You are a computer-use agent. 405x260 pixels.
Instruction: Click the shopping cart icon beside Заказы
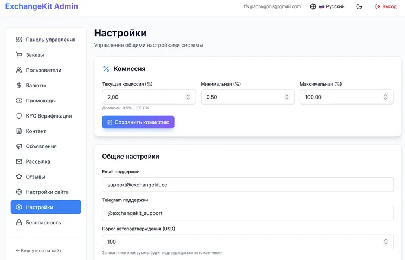coord(19,55)
